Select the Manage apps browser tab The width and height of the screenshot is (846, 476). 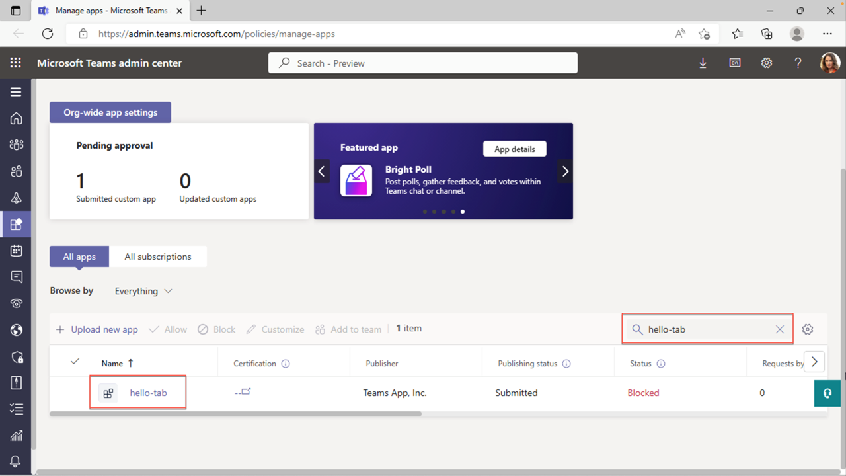tap(110, 11)
